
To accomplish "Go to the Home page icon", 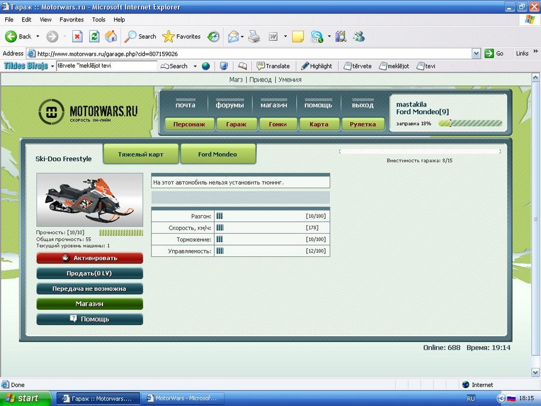I will [x=111, y=36].
